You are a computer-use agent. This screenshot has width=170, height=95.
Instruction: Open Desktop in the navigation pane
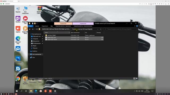[37, 36]
